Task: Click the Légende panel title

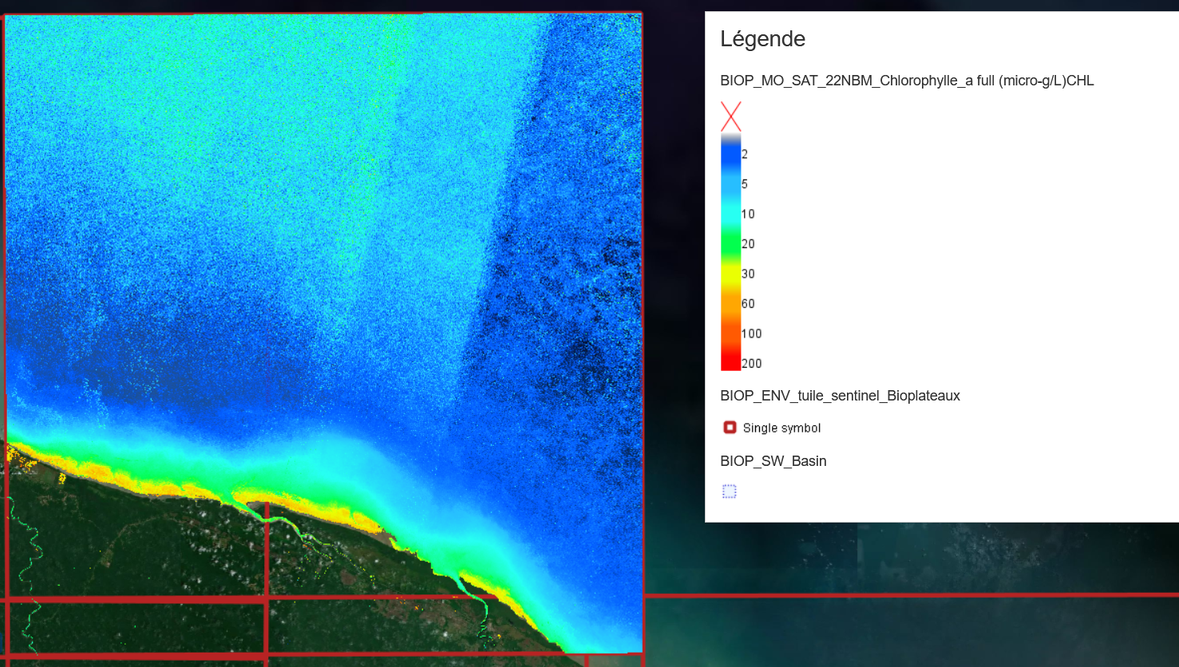Action: click(762, 39)
